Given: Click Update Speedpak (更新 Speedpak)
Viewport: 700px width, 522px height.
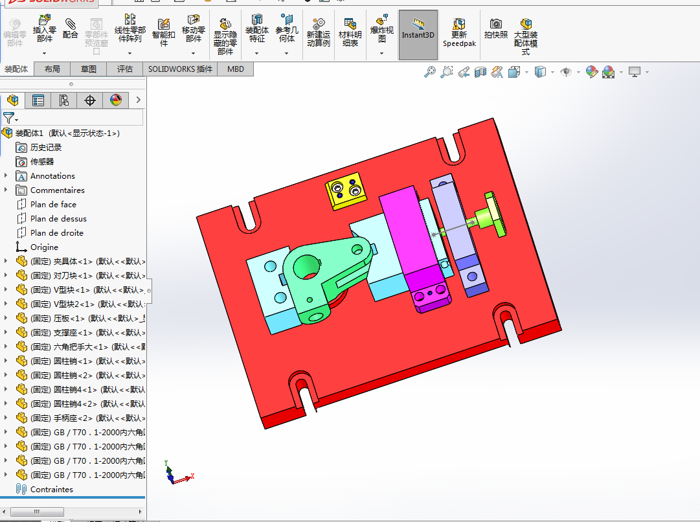Looking at the screenshot, I should [459, 32].
